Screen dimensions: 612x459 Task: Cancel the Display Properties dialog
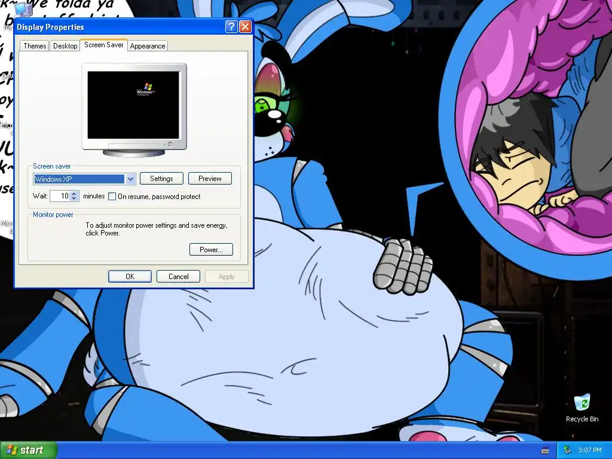pyautogui.click(x=178, y=276)
